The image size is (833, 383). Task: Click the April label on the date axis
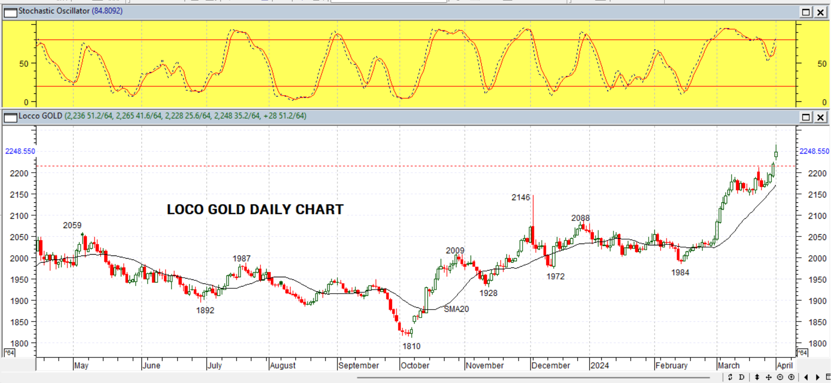click(785, 366)
